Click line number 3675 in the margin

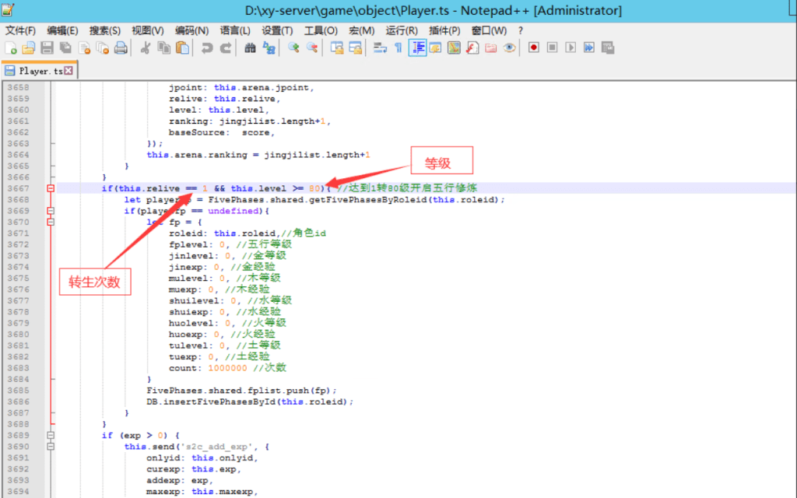19,278
